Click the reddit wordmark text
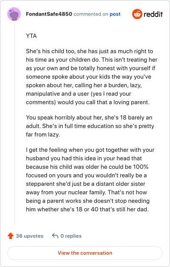The height and width of the screenshot is (267, 170). click(153, 14)
